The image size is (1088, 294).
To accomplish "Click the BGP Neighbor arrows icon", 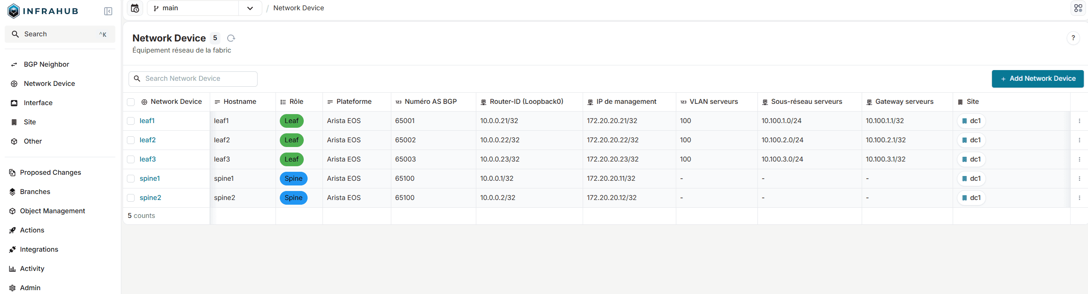I will click(14, 65).
